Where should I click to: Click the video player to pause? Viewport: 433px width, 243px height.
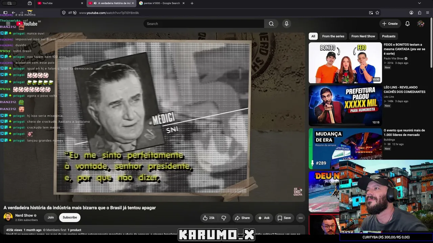(154, 117)
